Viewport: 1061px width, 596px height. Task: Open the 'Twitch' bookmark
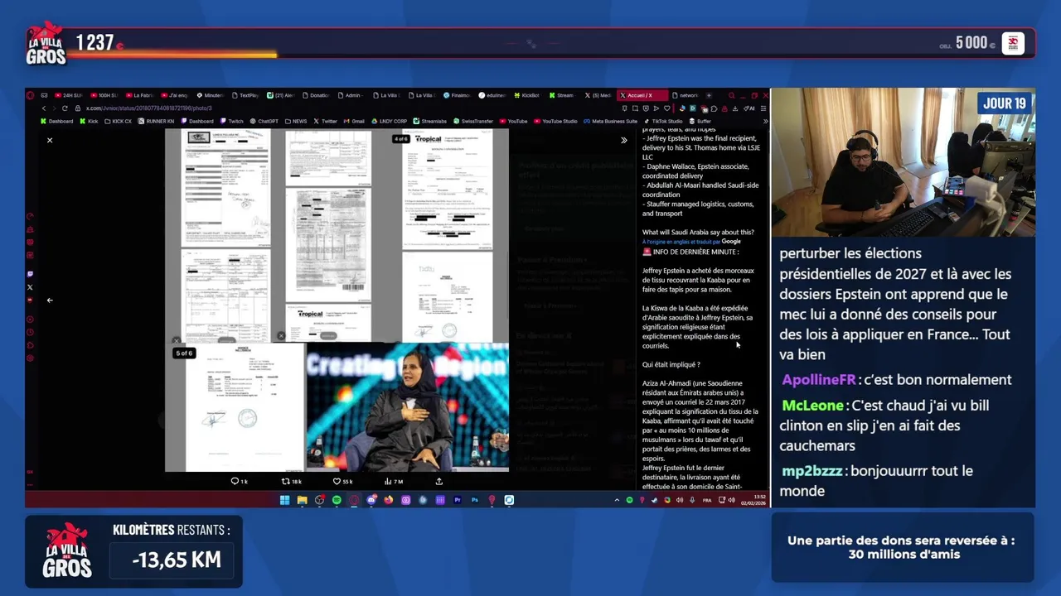coord(232,122)
